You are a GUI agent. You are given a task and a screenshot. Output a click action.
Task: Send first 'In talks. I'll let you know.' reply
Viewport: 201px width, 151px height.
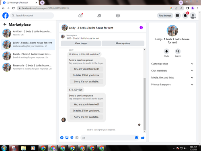[86, 75]
